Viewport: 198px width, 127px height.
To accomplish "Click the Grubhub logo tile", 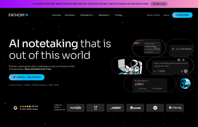I will pos(135,108).
